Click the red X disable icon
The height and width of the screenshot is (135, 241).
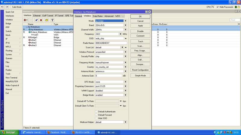pos(41,20)
